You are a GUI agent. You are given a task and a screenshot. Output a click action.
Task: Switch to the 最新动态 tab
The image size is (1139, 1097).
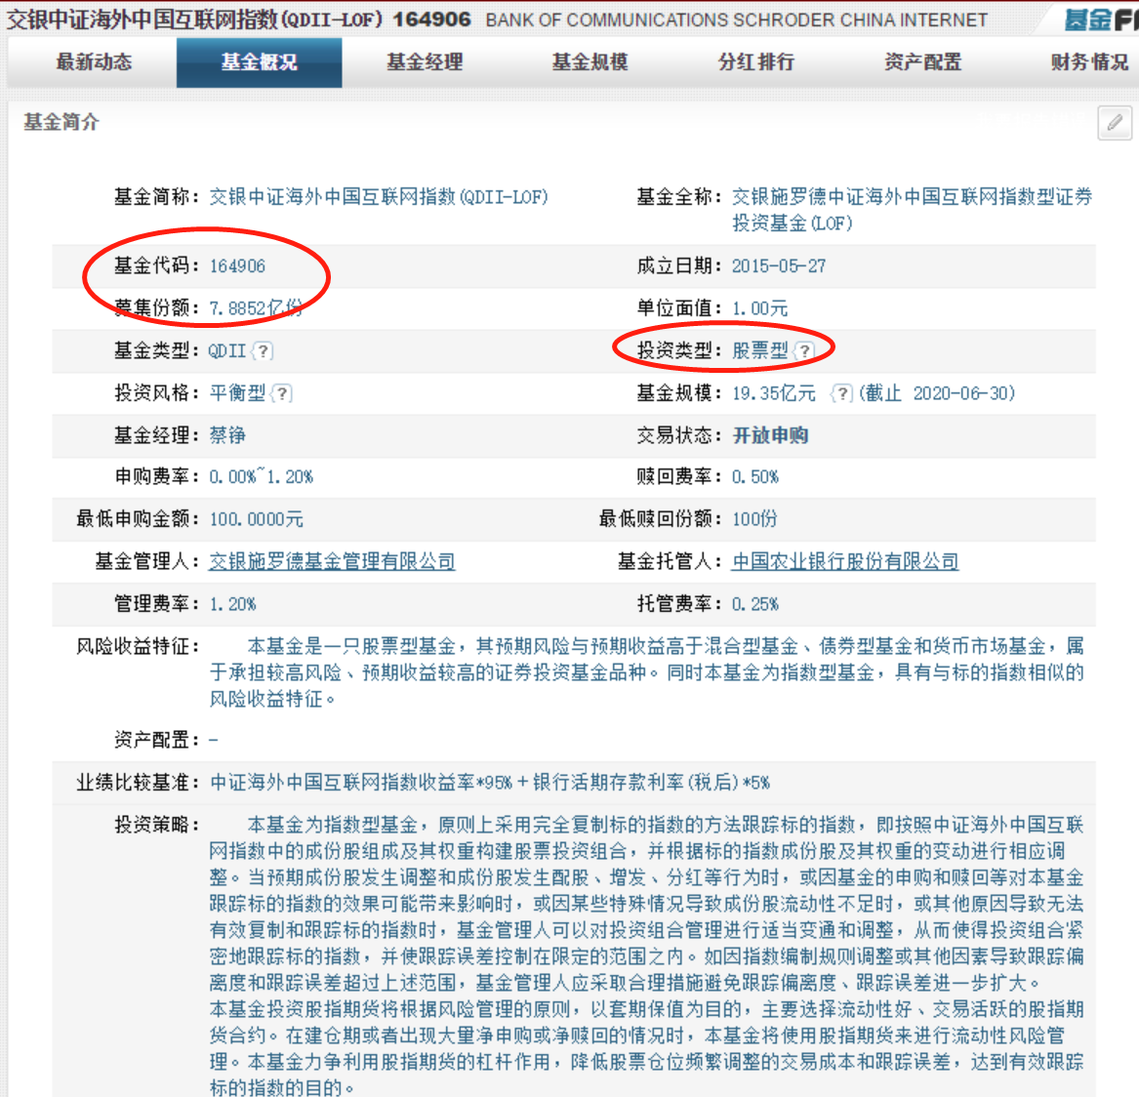click(94, 62)
